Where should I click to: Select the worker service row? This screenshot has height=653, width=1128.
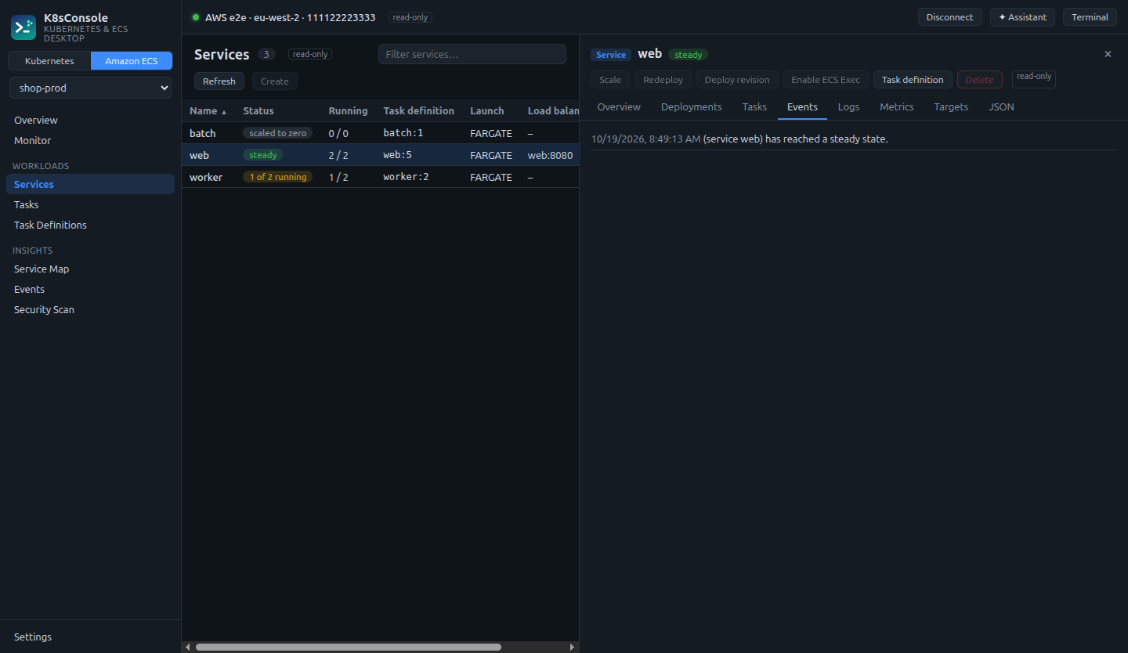(381, 177)
